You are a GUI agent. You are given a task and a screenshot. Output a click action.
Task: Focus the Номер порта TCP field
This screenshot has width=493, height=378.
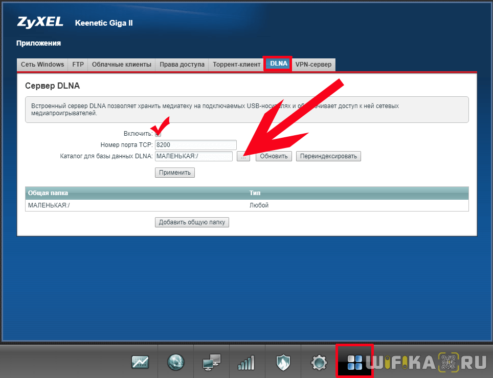pyautogui.click(x=195, y=145)
